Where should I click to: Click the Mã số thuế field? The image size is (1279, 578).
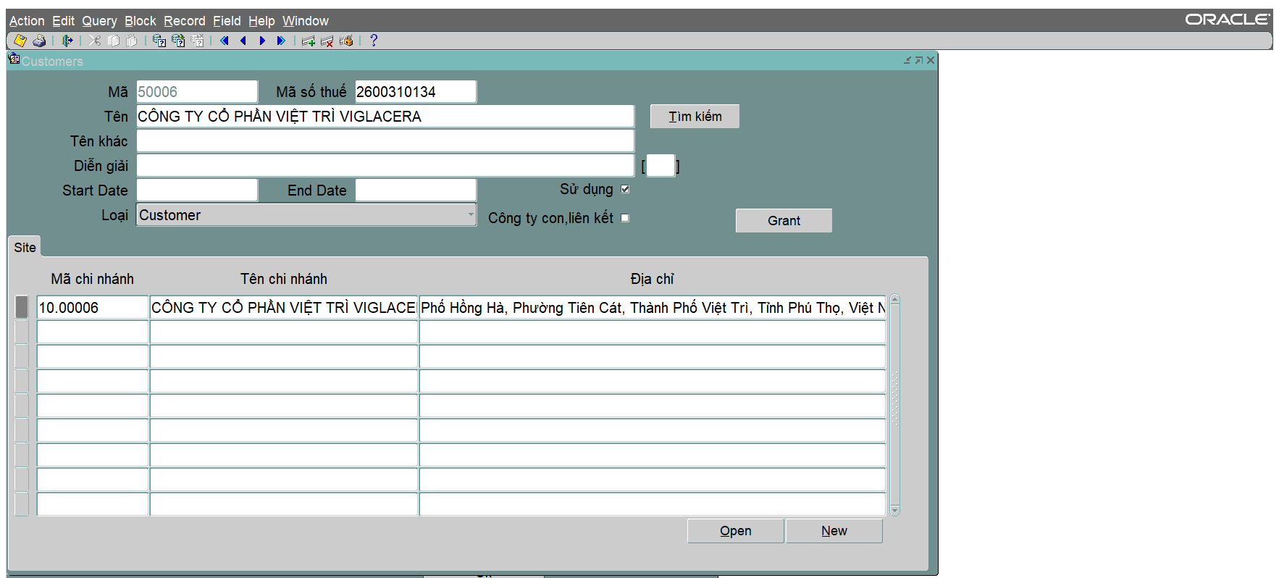[x=416, y=92]
